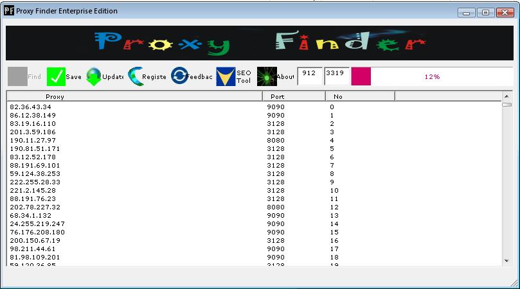Select proxy 83.19.16.110

[33, 123]
